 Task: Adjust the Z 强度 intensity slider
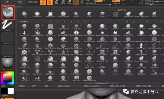click(125, 4)
